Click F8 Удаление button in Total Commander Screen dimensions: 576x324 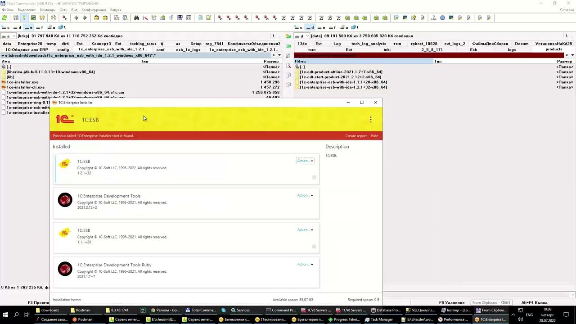pyautogui.click(x=451, y=303)
